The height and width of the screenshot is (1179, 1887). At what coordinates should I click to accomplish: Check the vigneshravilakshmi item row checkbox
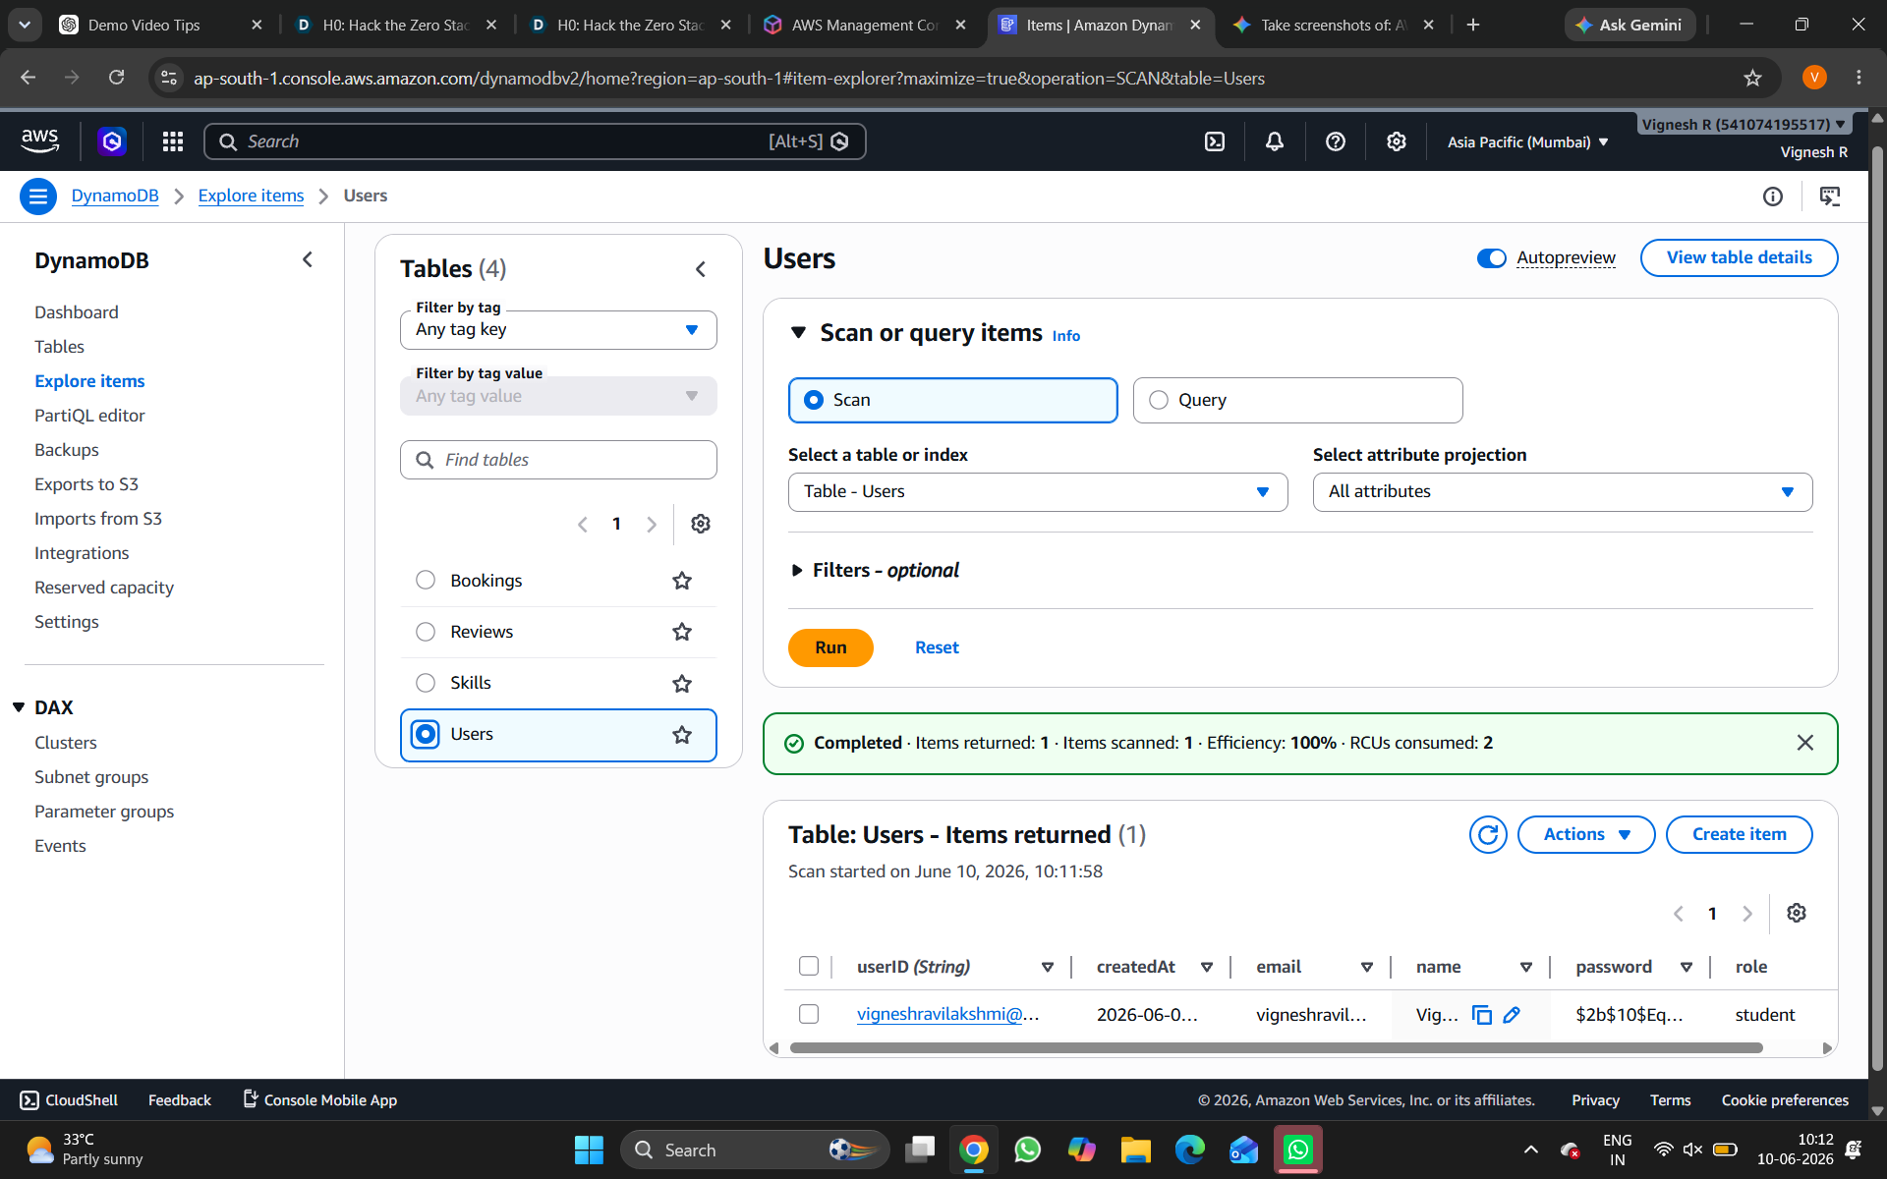click(x=809, y=1014)
